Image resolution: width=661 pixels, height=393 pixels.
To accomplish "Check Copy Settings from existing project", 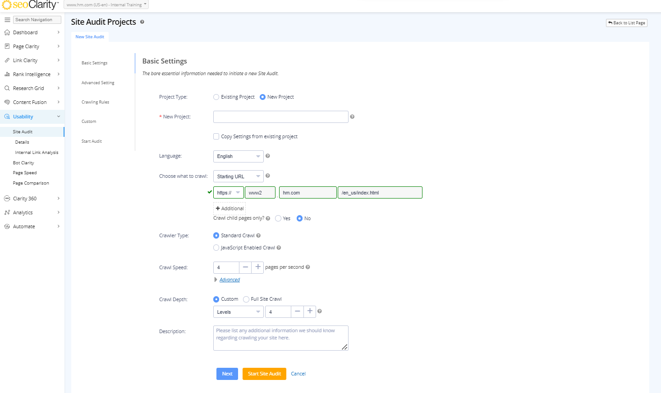I will [x=216, y=136].
